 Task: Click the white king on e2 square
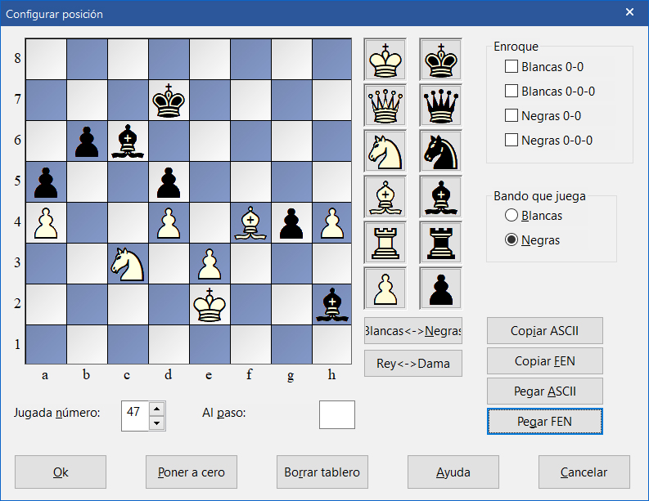pyautogui.click(x=210, y=304)
